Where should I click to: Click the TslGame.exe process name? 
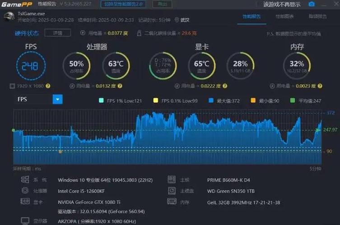(31, 13)
